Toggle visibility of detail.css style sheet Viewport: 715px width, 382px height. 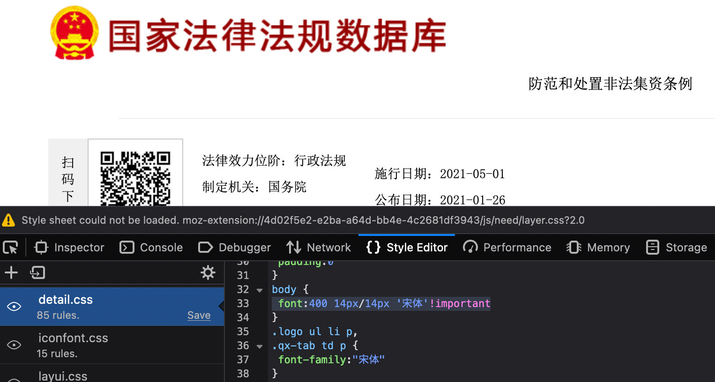[14, 307]
